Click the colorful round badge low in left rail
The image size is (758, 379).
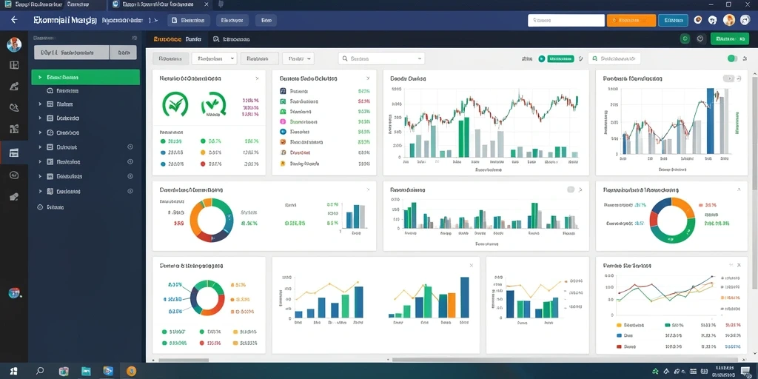15,292
